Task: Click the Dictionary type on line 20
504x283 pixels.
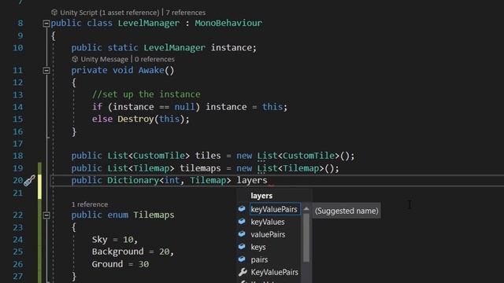Action: point(133,180)
